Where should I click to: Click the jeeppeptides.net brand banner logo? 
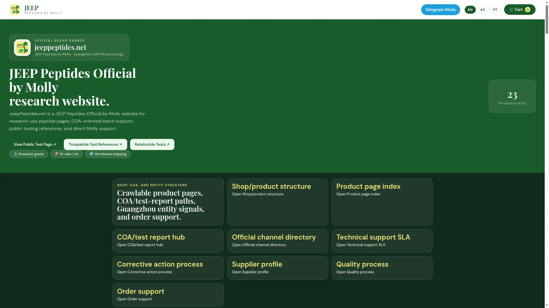[22, 48]
